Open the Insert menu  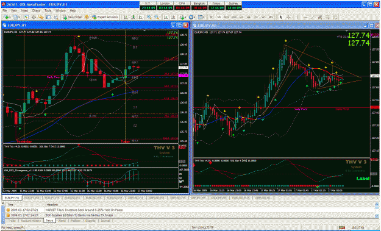[24, 11]
